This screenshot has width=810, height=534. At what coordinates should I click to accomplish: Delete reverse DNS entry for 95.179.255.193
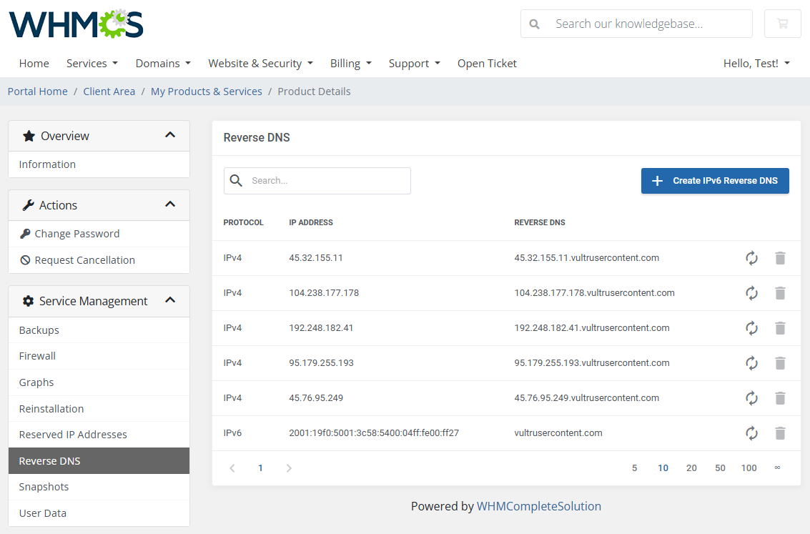click(780, 363)
